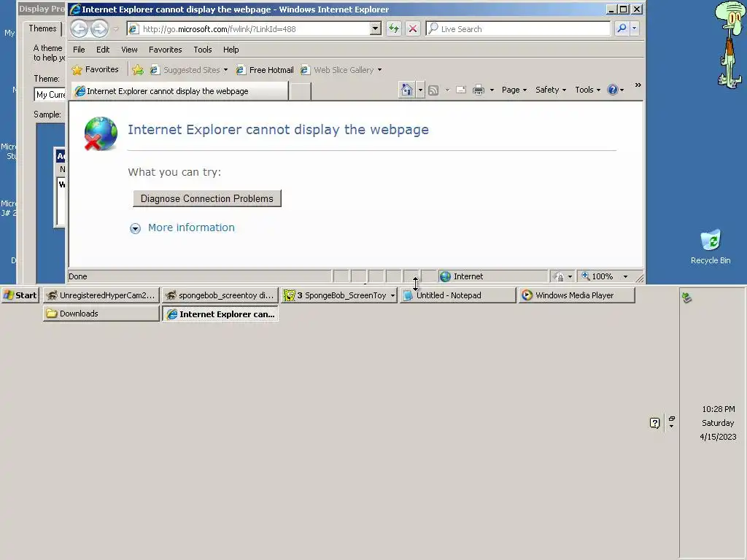Open the Tools menu in menu bar

click(x=203, y=50)
